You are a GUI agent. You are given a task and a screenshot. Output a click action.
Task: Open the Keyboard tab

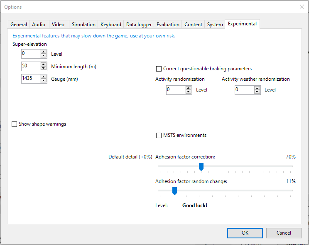tap(111, 25)
